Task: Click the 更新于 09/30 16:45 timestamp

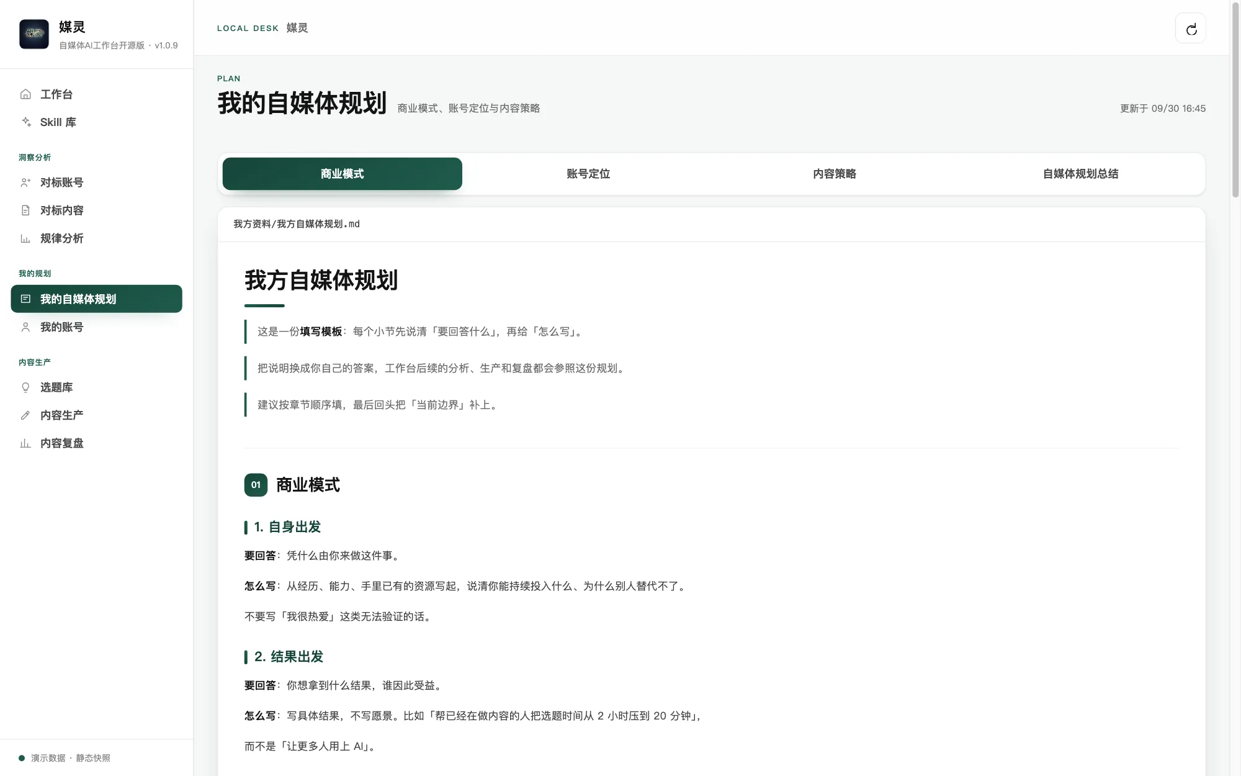Action: (x=1163, y=109)
